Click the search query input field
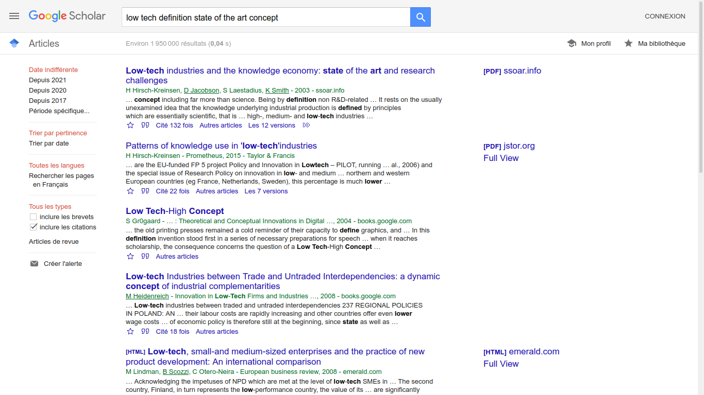The width and height of the screenshot is (704, 395). point(266,17)
